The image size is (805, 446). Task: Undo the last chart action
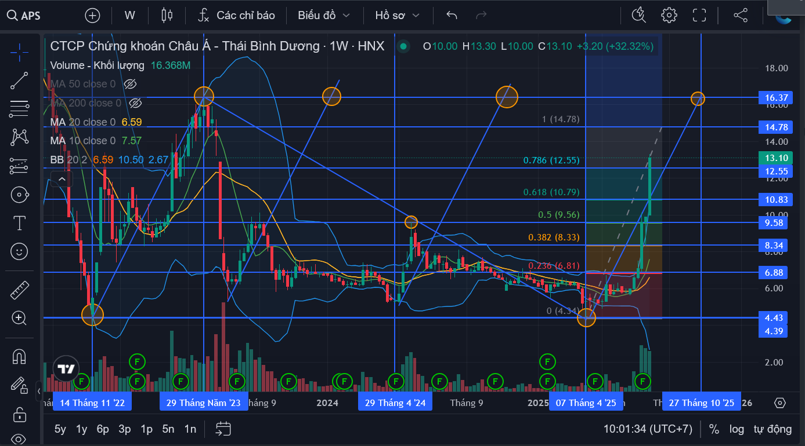[452, 15]
